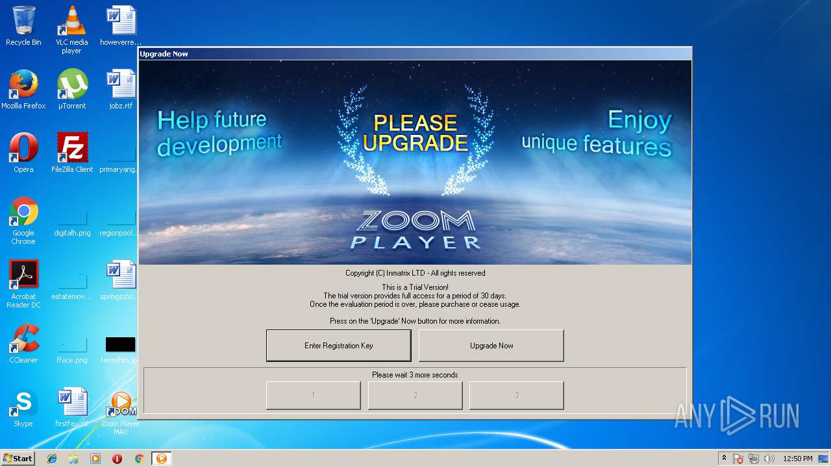
Task: Launch VLC media player shortcut
Action: coord(71,29)
